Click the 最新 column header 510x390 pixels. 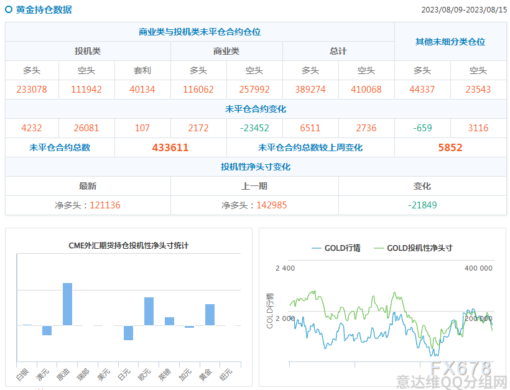(88, 186)
